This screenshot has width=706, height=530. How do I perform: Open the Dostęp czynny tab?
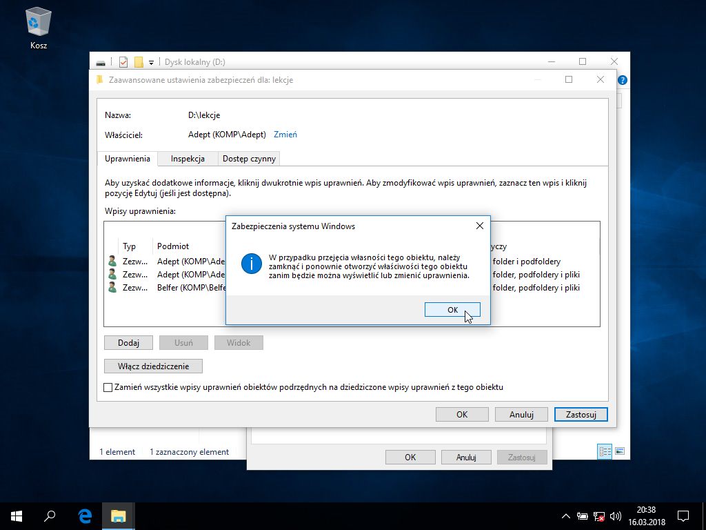pos(249,159)
